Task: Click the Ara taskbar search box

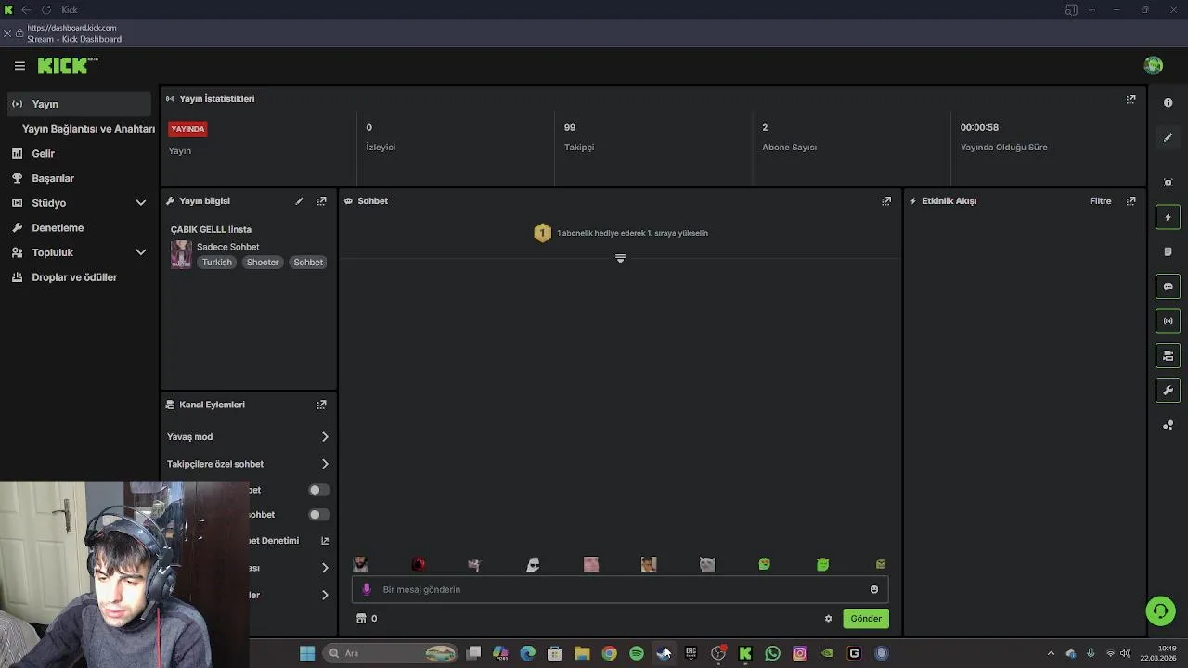Action: tap(392, 653)
